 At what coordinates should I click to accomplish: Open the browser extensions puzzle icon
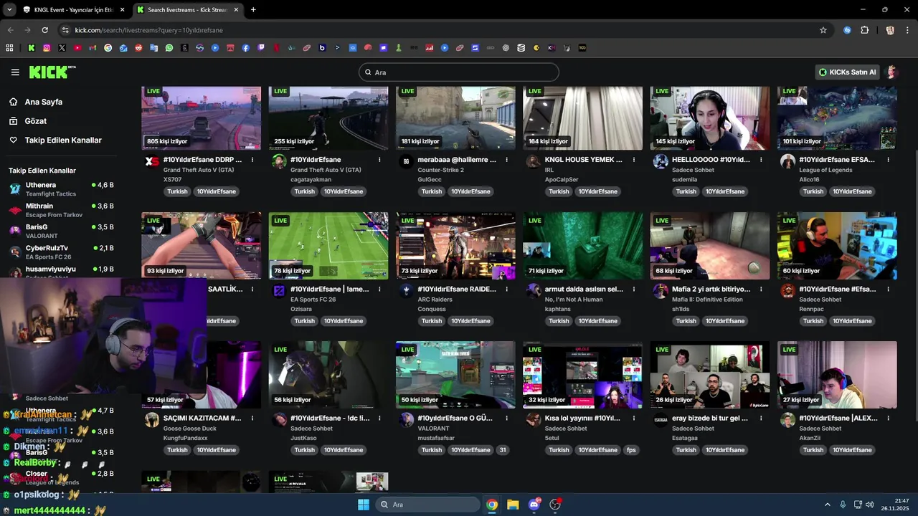[864, 30]
